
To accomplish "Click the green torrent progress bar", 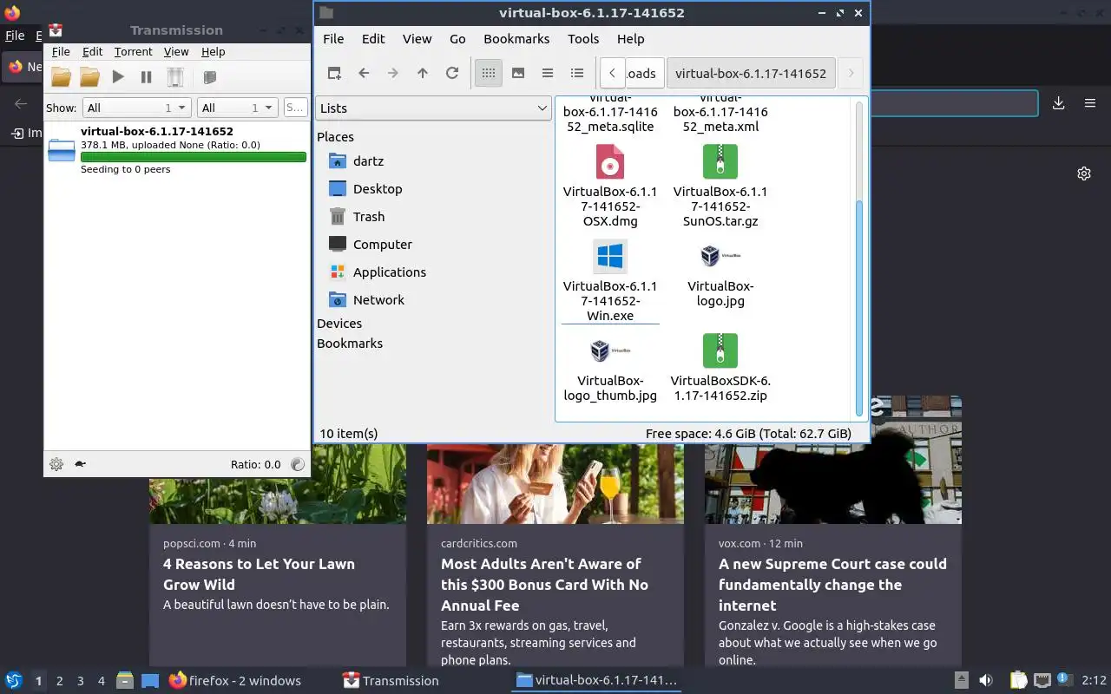I will (194, 157).
